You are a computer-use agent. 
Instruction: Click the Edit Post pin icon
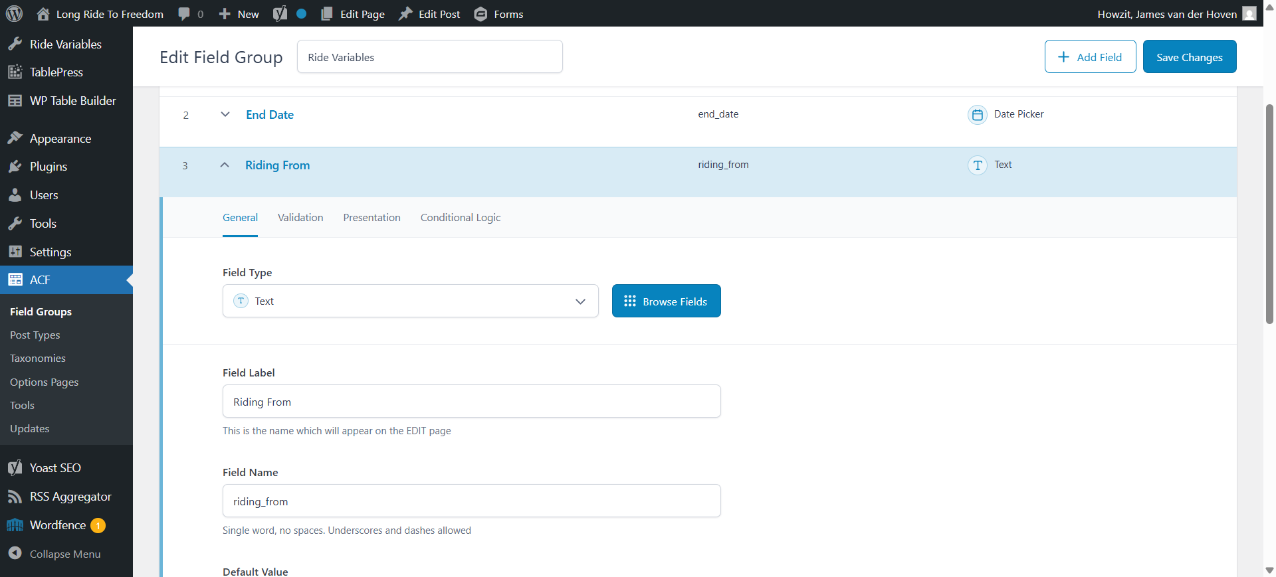(x=405, y=14)
